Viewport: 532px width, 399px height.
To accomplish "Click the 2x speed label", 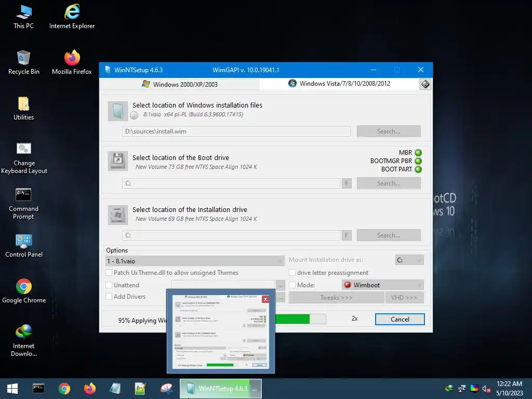I will [354, 318].
